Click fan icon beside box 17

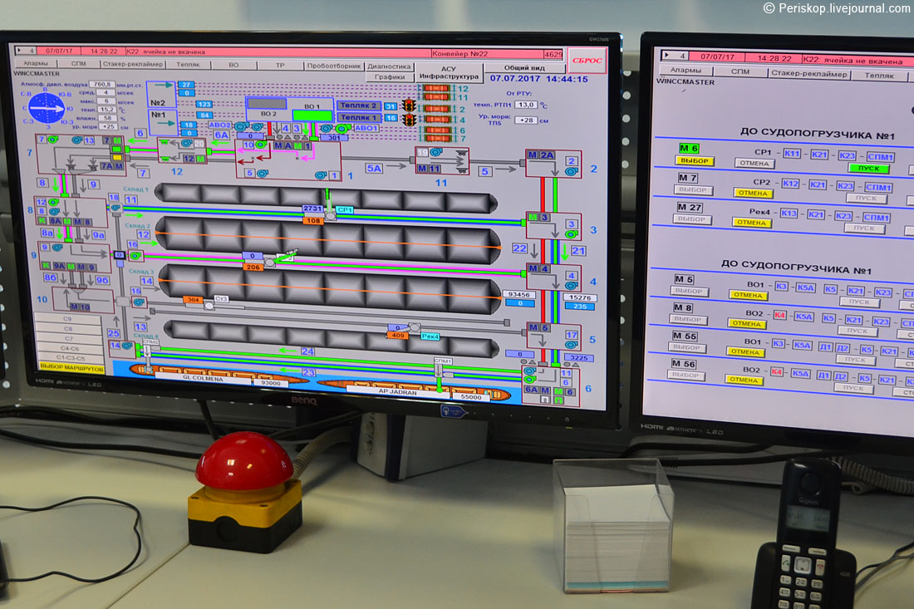tap(572, 345)
